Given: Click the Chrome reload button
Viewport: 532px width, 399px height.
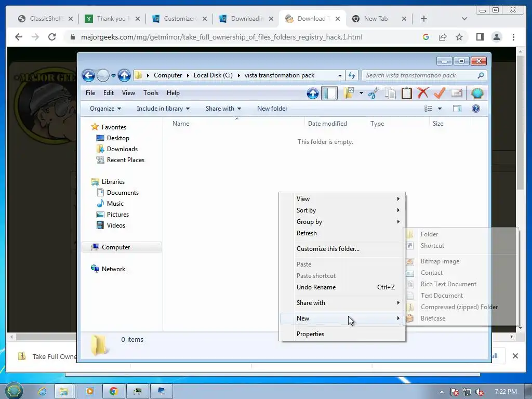Looking at the screenshot, I should [x=52, y=37].
